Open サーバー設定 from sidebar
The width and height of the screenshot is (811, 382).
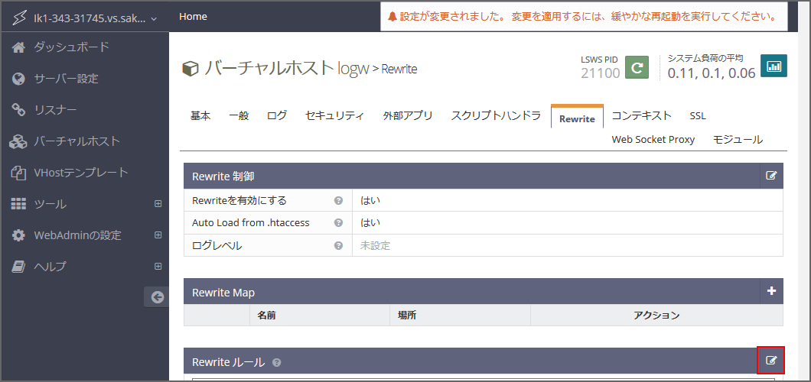(66, 79)
